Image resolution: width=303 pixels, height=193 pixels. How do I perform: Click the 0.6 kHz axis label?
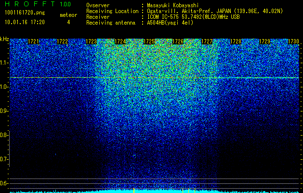click(x=4, y=183)
